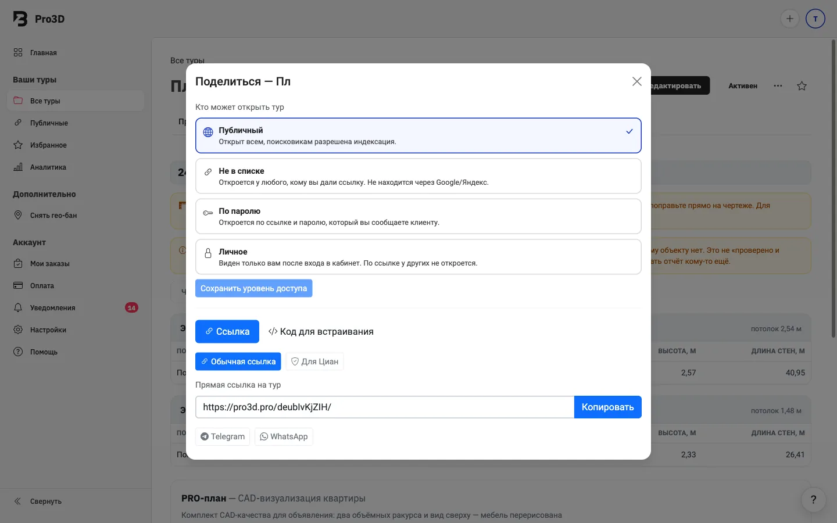This screenshot has height=523, width=837.
Task: Click the height value 2,33
Action: point(688,454)
